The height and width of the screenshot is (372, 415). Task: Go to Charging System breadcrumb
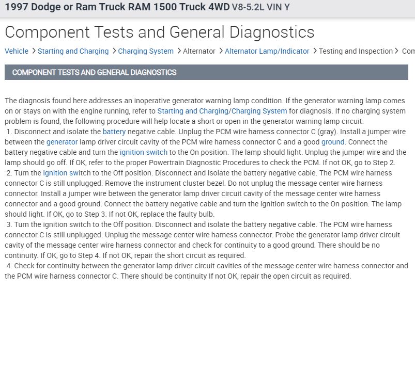click(x=146, y=51)
